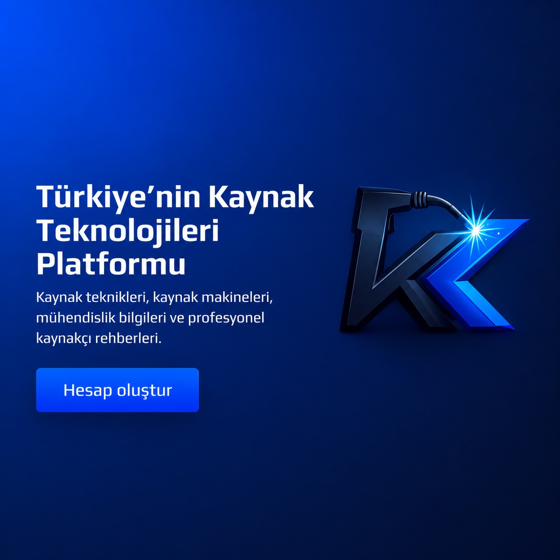The width and height of the screenshot is (560, 560).
Task: Click the description starting with "Kaynak teknikleri, kaynak makineleri"
Action: coord(155,318)
